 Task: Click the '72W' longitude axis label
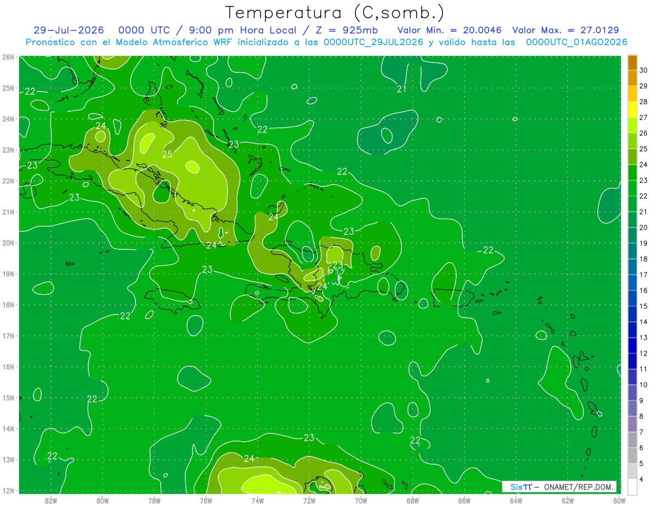click(x=309, y=500)
